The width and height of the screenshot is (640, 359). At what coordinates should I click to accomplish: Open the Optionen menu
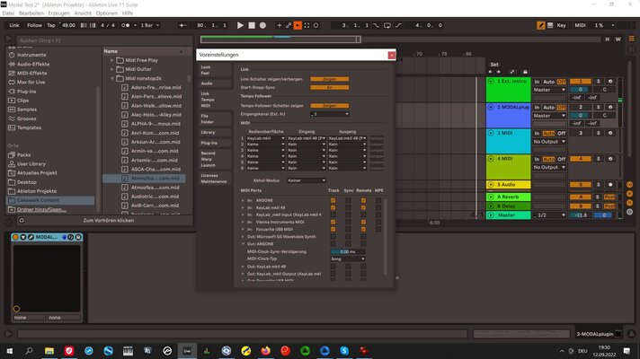click(107, 13)
